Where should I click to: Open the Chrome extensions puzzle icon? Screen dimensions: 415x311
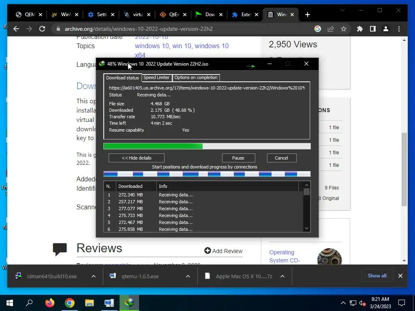coord(360,29)
